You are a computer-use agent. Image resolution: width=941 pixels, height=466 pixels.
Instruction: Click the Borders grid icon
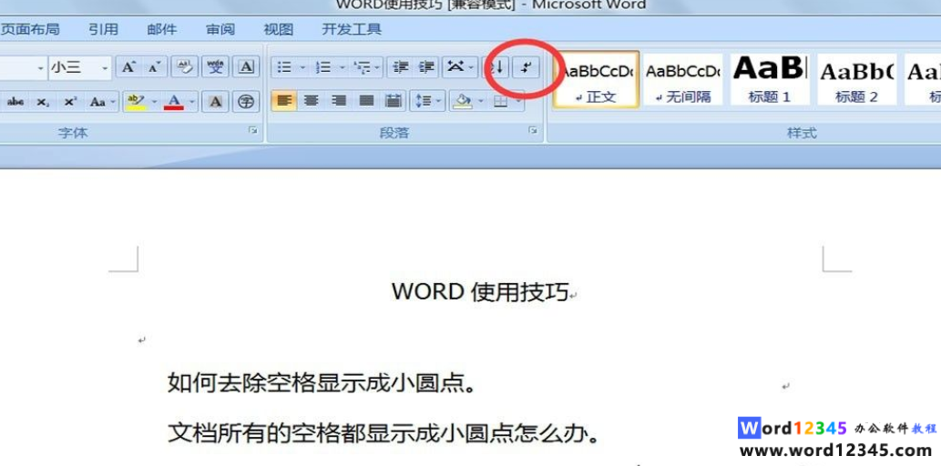pos(500,101)
